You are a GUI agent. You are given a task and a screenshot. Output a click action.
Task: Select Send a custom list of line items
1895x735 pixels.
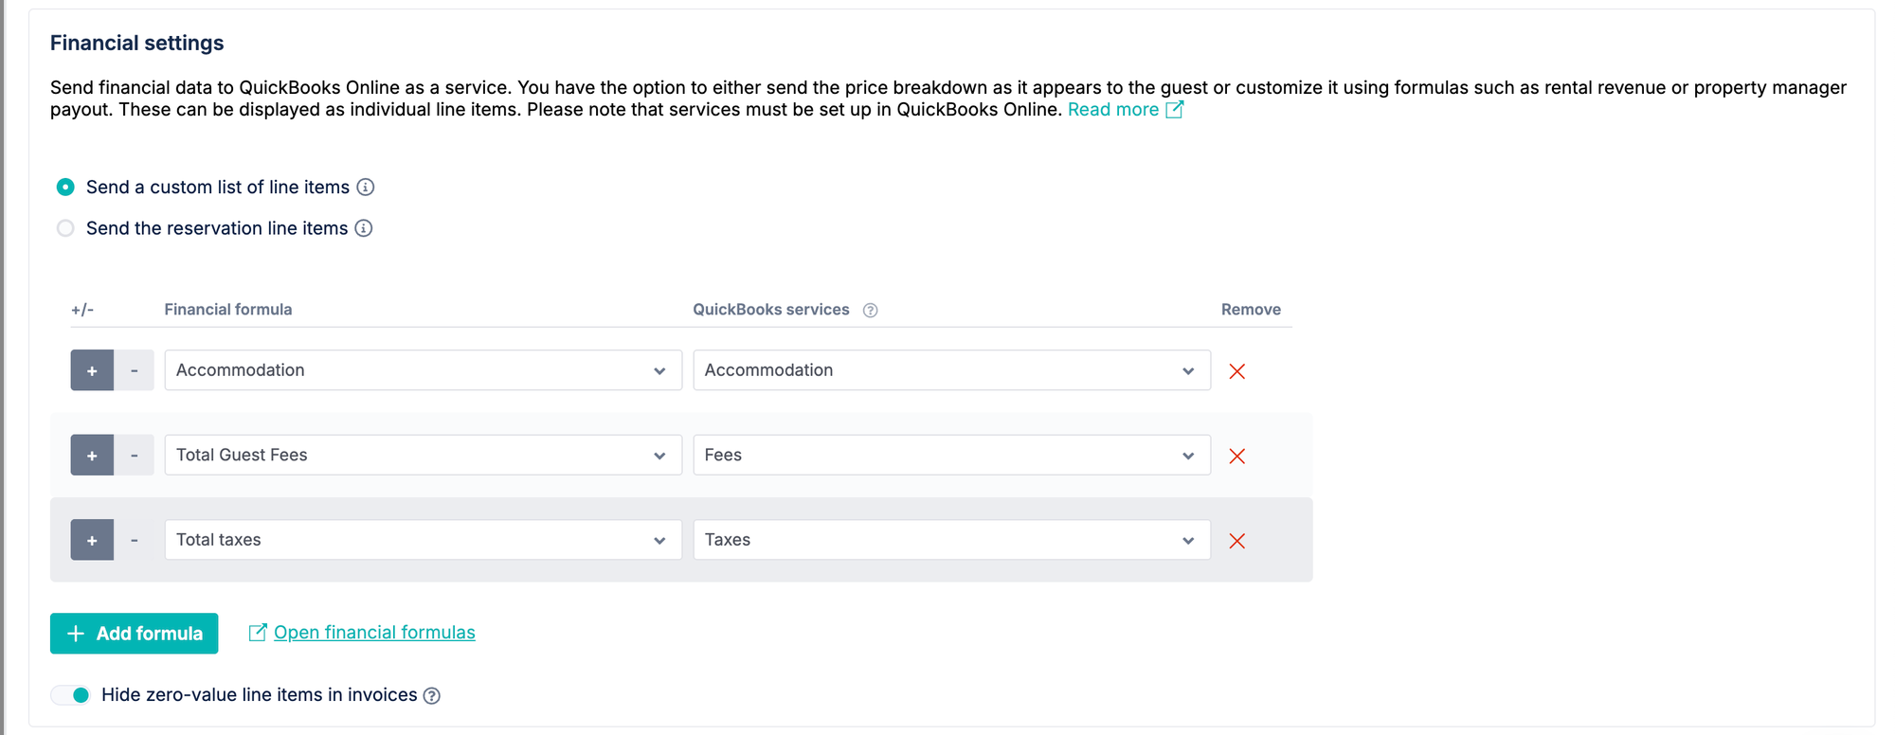coord(65,188)
